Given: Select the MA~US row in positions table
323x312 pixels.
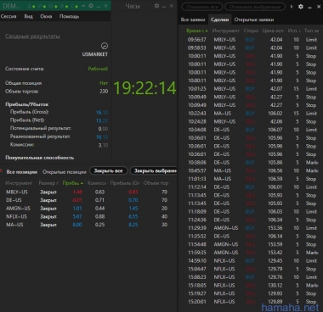Looking at the screenshot, I should 88,225.
